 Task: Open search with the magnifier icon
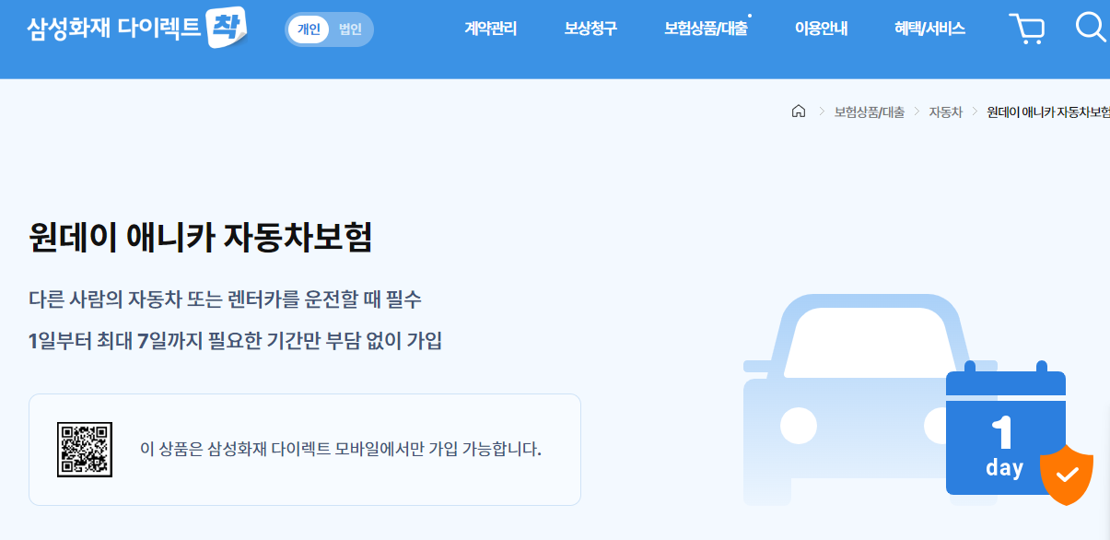point(1091,28)
